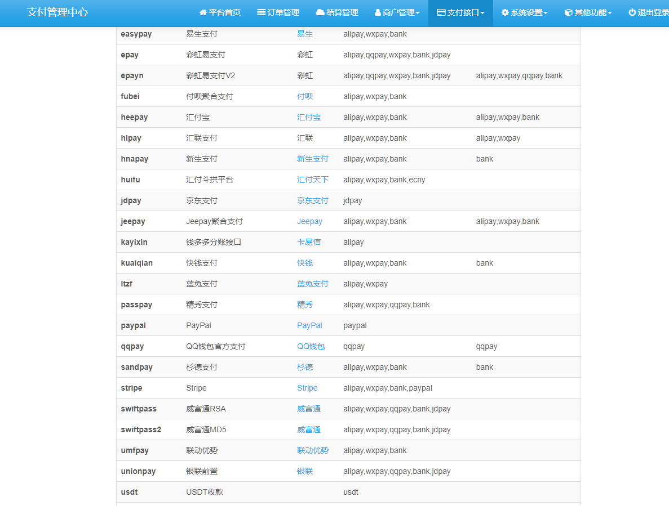Click the list icon beside 订单管理
The height and width of the screenshot is (506, 669).
point(261,13)
